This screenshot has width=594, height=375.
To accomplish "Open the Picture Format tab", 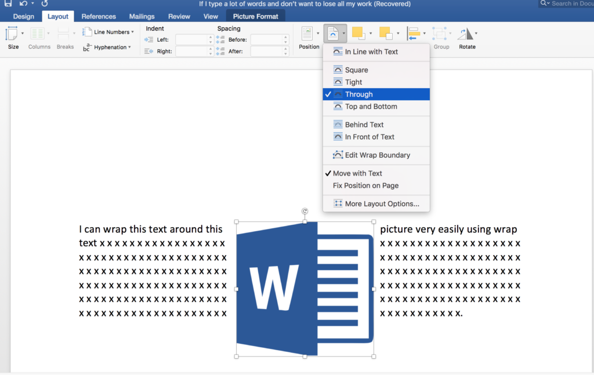I will (256, 16).
